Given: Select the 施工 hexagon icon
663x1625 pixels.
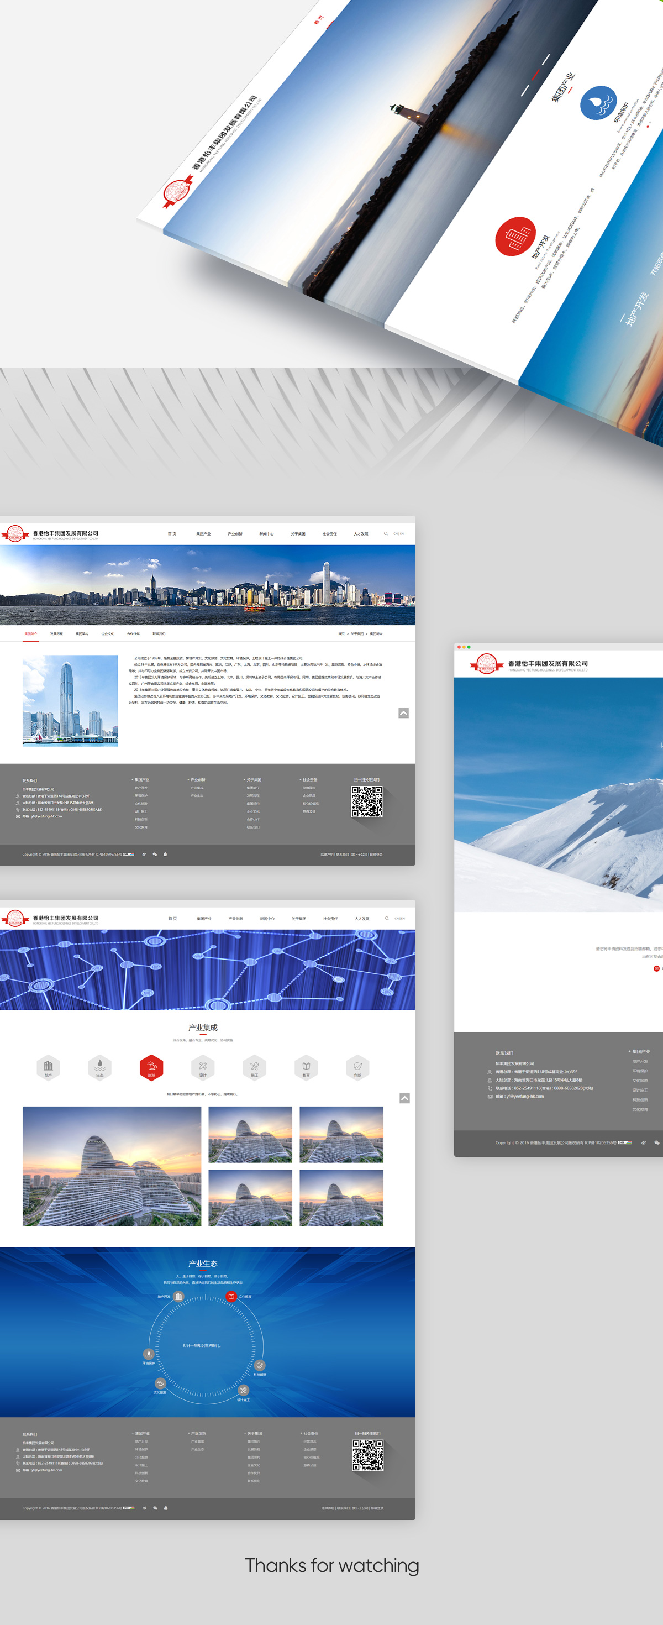Looking at the screenshot, I should pos(255,1067).
